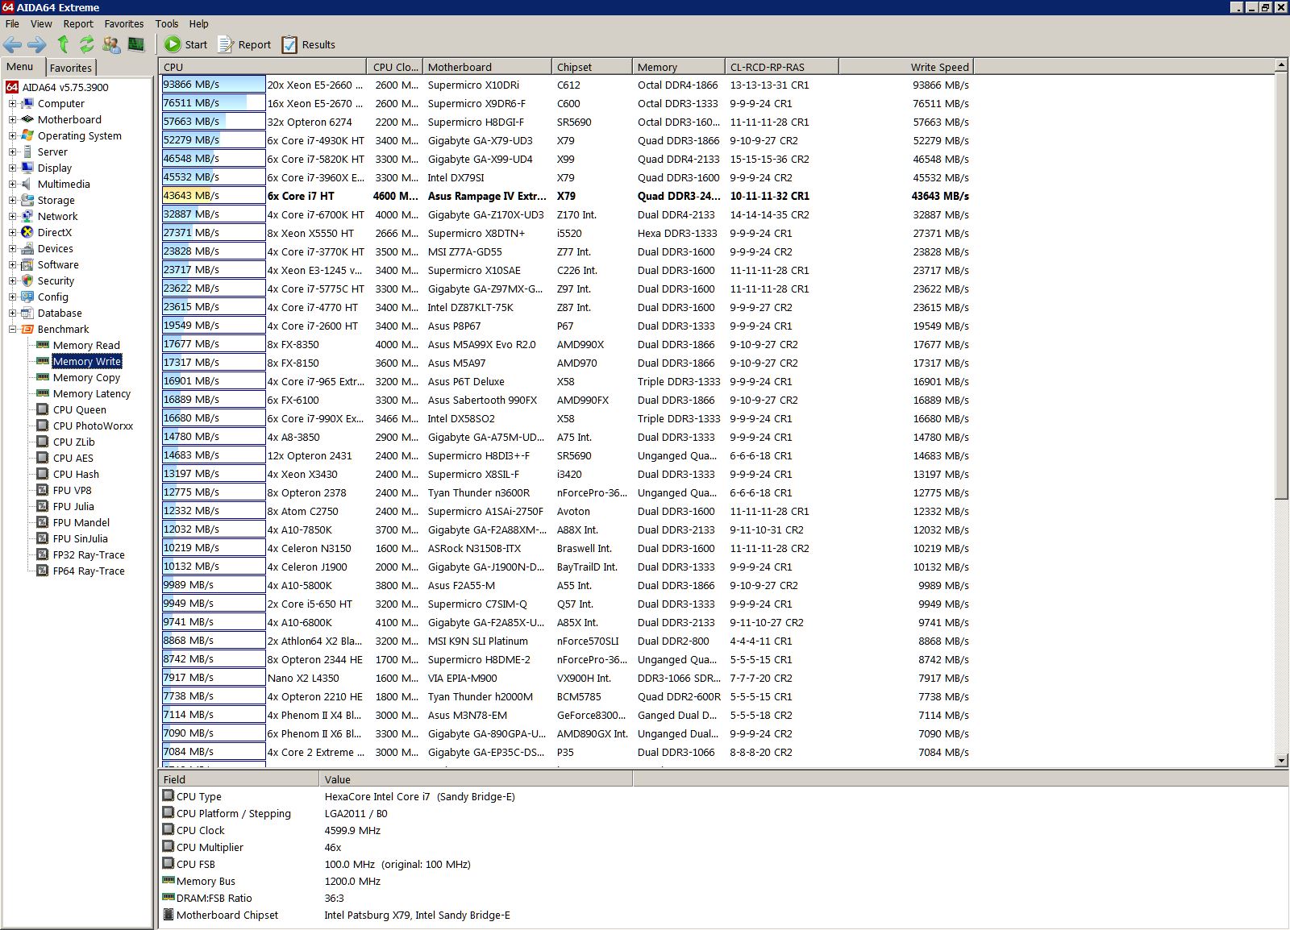The height and width of the screenshot is (930, 1290).
Task: Expand the Operating System tree node
Action: click(x=13, y=136)
